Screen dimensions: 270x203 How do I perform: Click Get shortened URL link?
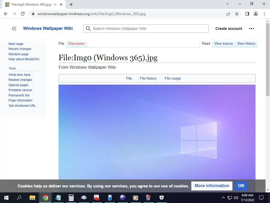point(22,106)
